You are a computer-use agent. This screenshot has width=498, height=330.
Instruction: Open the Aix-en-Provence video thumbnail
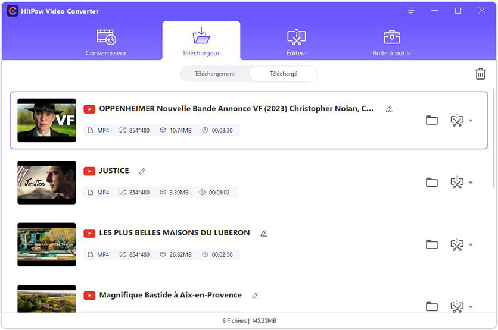(46, 298)
